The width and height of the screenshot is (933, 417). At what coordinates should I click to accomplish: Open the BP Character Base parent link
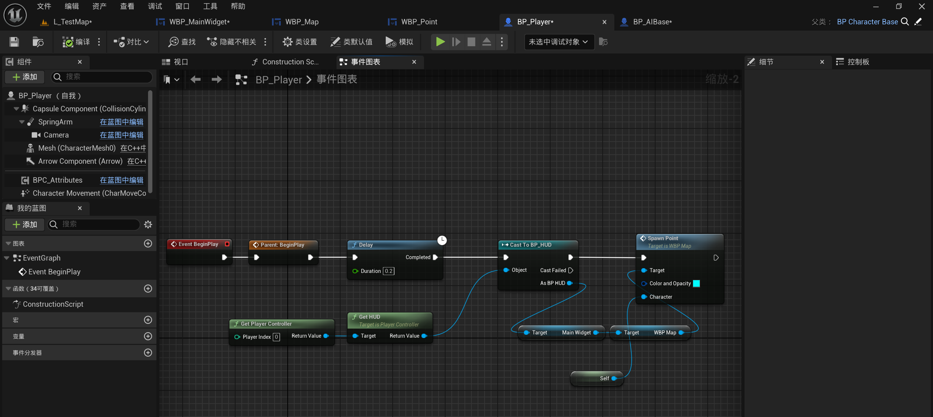coord(867,22)
